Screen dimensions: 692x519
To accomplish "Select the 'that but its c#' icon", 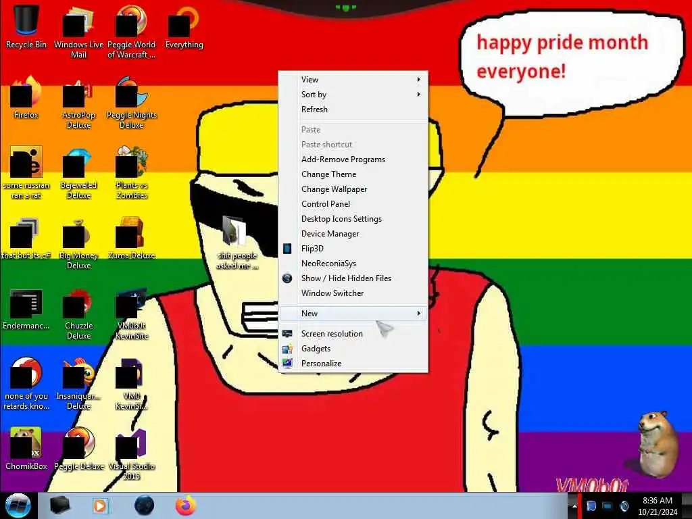I will tap(26, 239).
